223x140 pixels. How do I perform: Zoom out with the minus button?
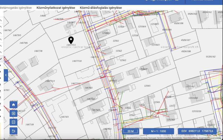coord(13,122)
